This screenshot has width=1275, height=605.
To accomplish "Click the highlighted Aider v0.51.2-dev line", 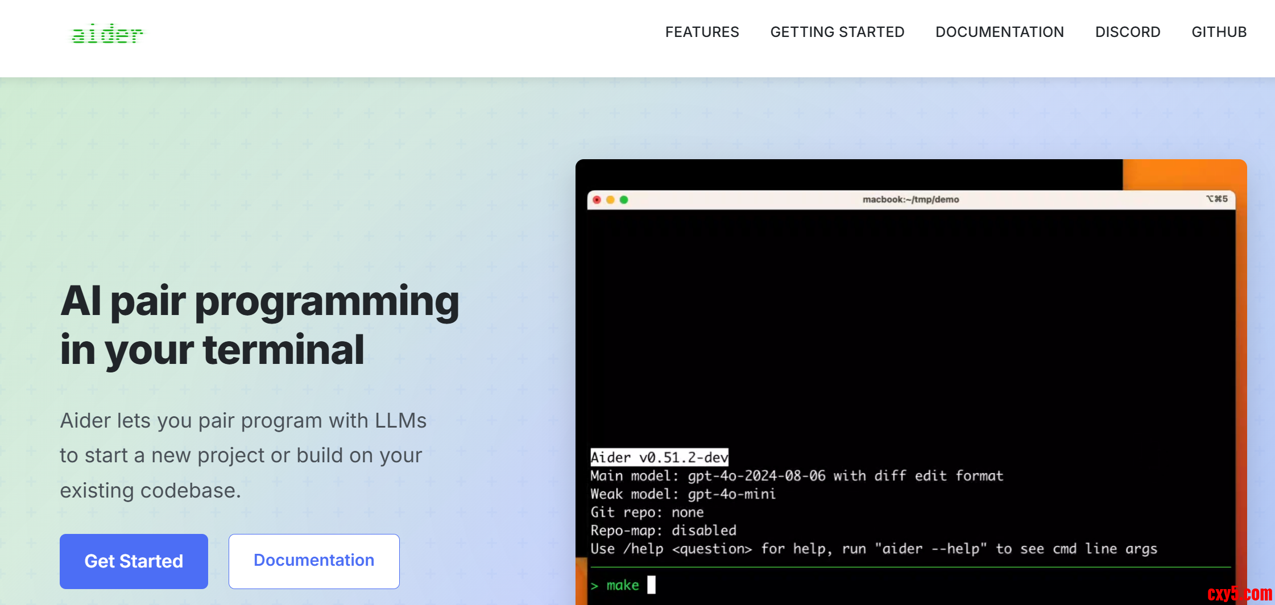I will point(659,457).
